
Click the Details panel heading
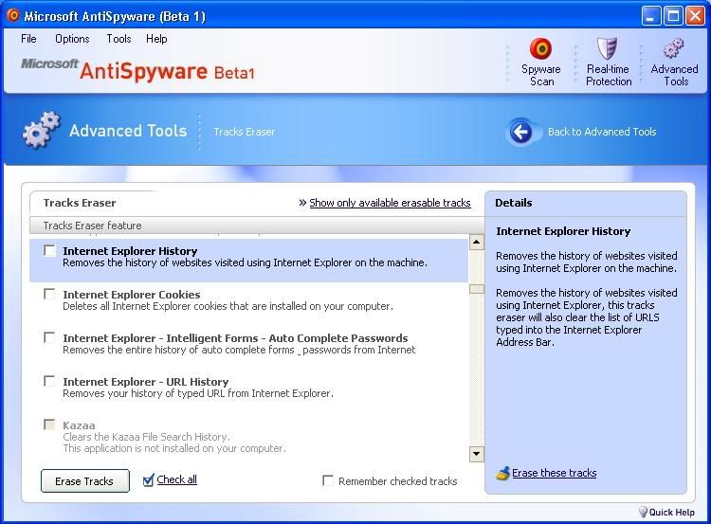(x=513, y=203)
